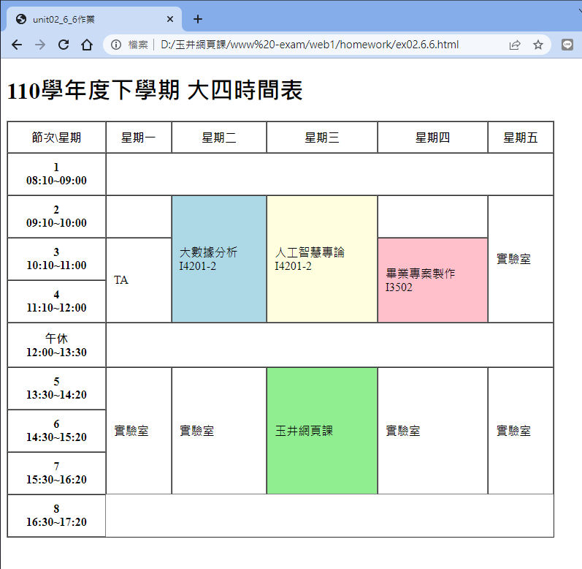The height and width of the screenshot is (569, 582).
Task: Click the yellow 人工智慧專論 cell
Action: click(322, 259)
